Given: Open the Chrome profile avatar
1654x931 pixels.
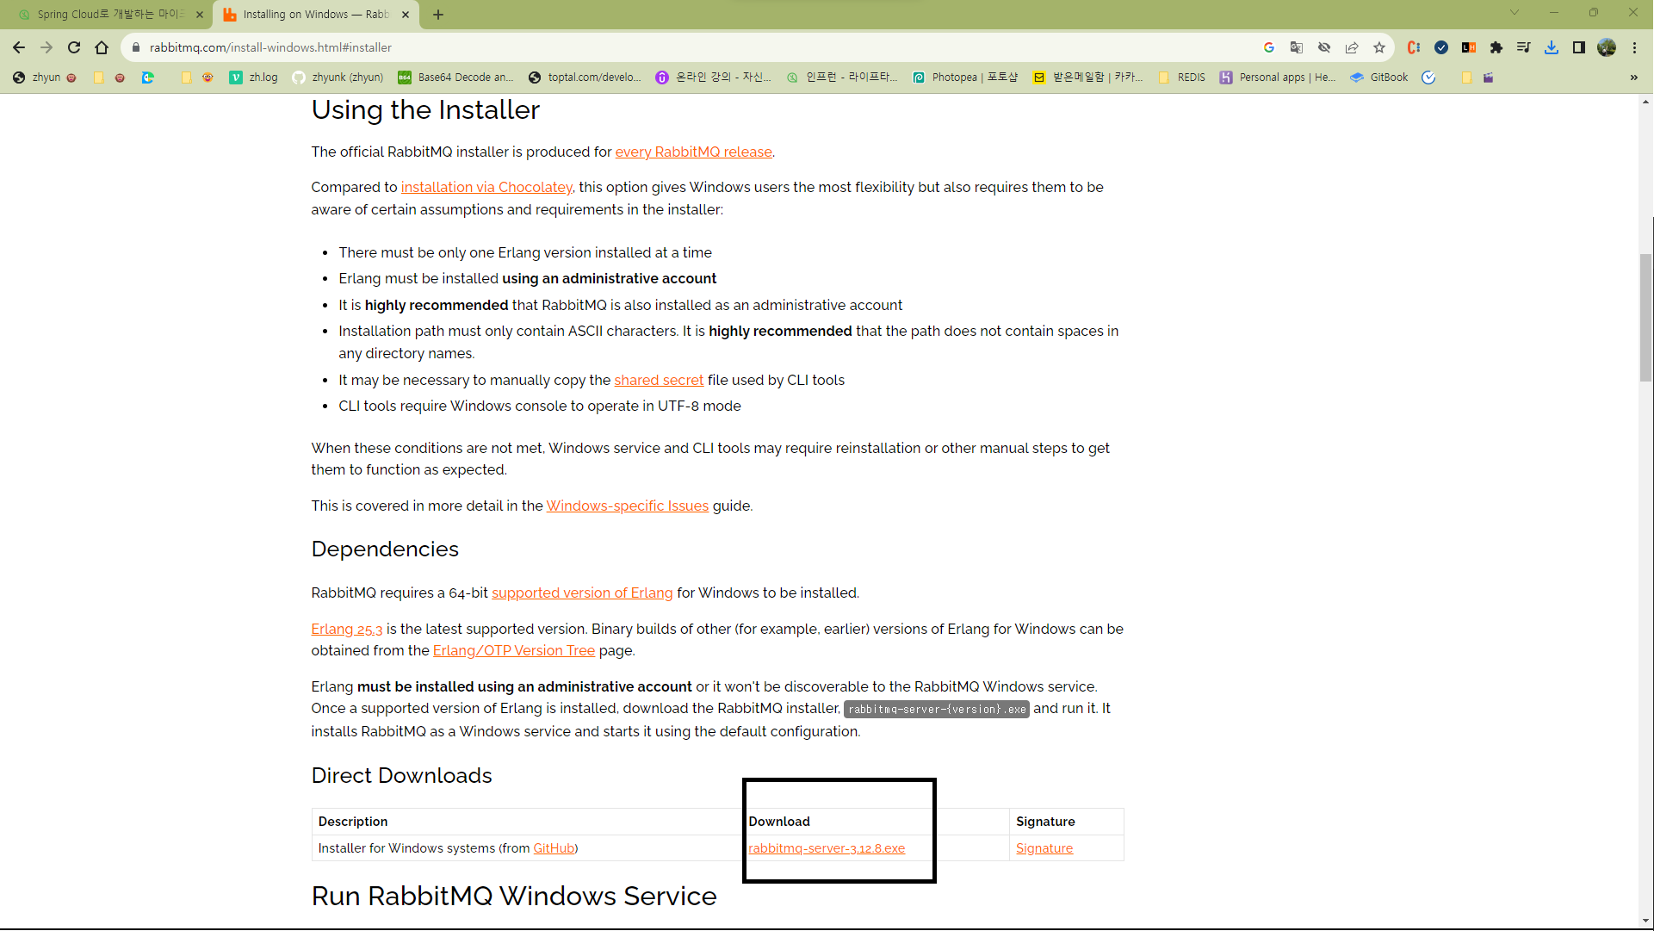Looking at the screenshot, I should 1607,47.
